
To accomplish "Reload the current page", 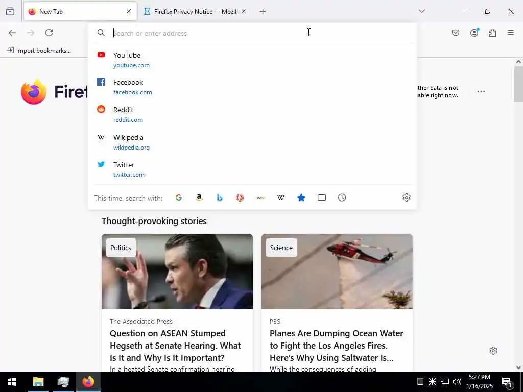I will (49, 33).
